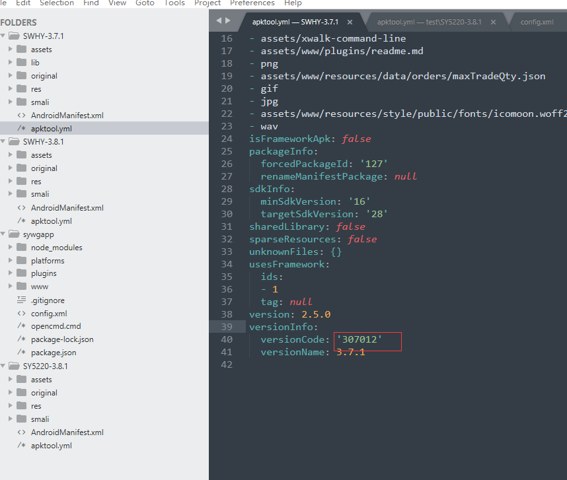Expand assets folder under SY5220-3.8.1
The width and height of the screenshot is (567, 480).
coord(11,379)
